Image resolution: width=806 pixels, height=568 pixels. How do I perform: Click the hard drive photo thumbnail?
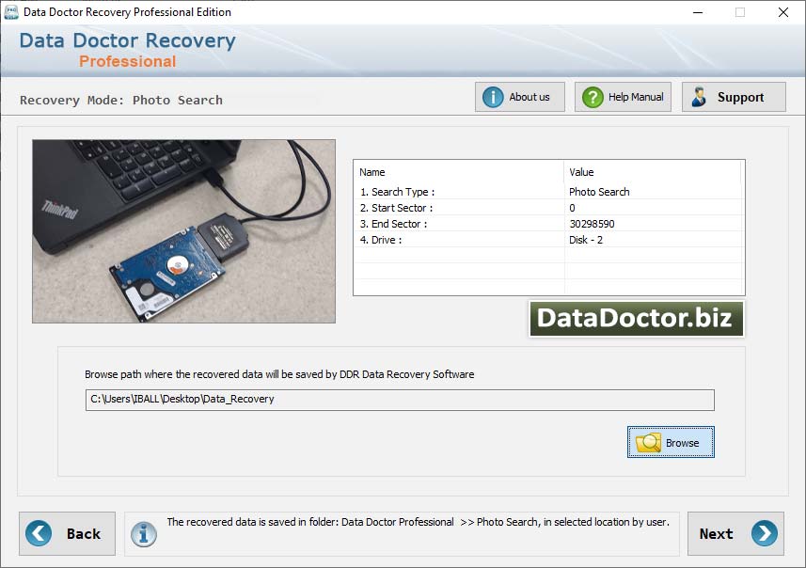click(183, 229)
